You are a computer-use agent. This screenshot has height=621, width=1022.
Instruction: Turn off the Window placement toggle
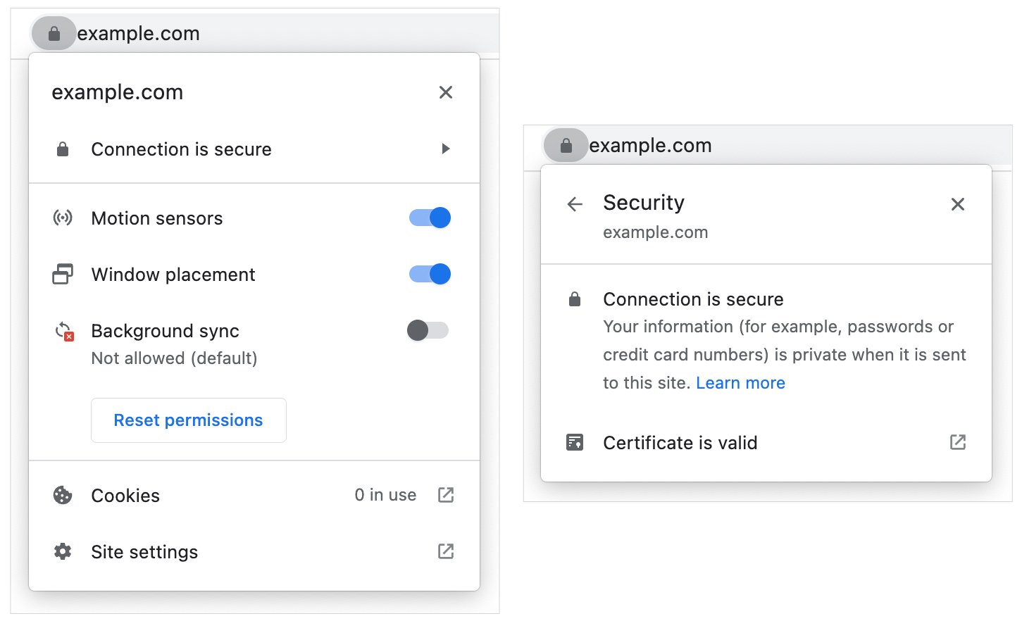[x=430, y=274]
